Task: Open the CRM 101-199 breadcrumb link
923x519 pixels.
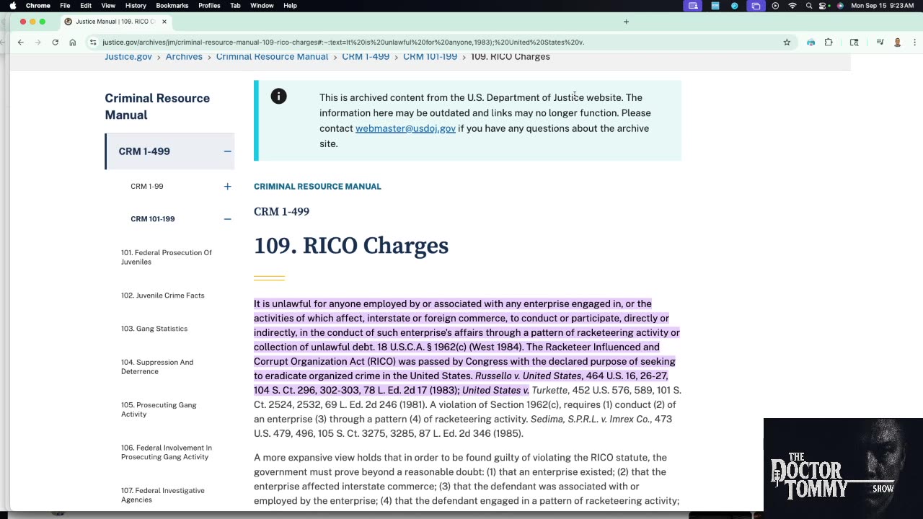Action: (430, 57)
